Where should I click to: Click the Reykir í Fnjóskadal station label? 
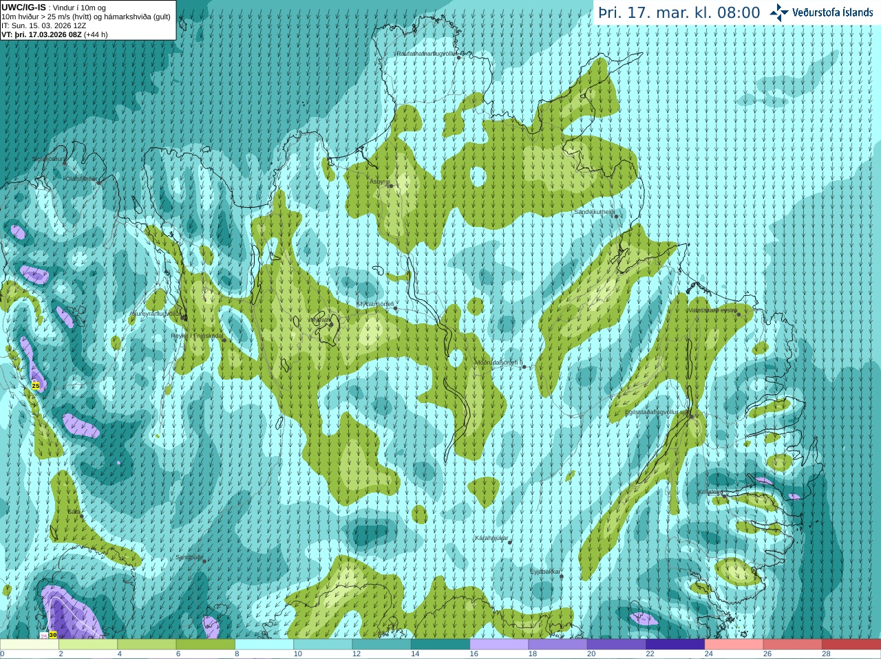pos(197,336)
